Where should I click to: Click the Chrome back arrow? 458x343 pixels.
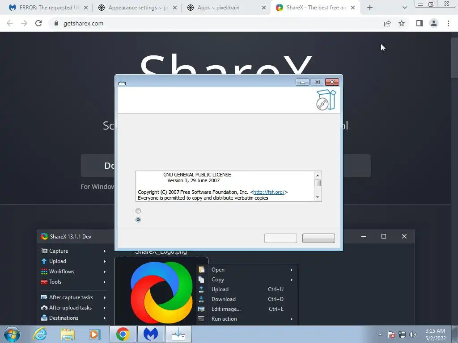pos(10,23)
